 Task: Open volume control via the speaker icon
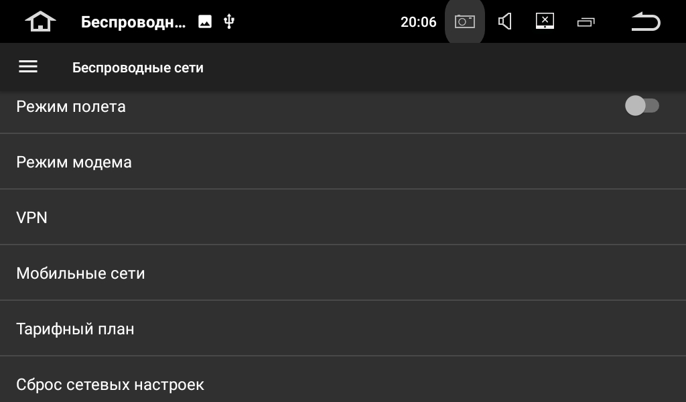click(x=505, y=21)
